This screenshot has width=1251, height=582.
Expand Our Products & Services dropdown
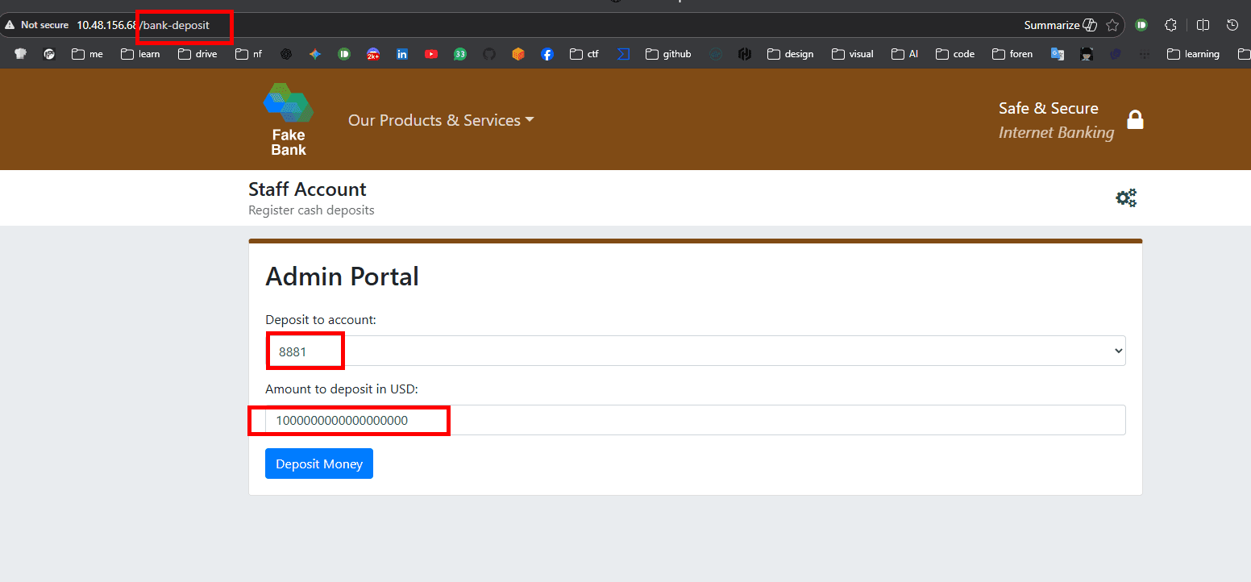pyautogui.click(x=441, y=120)
